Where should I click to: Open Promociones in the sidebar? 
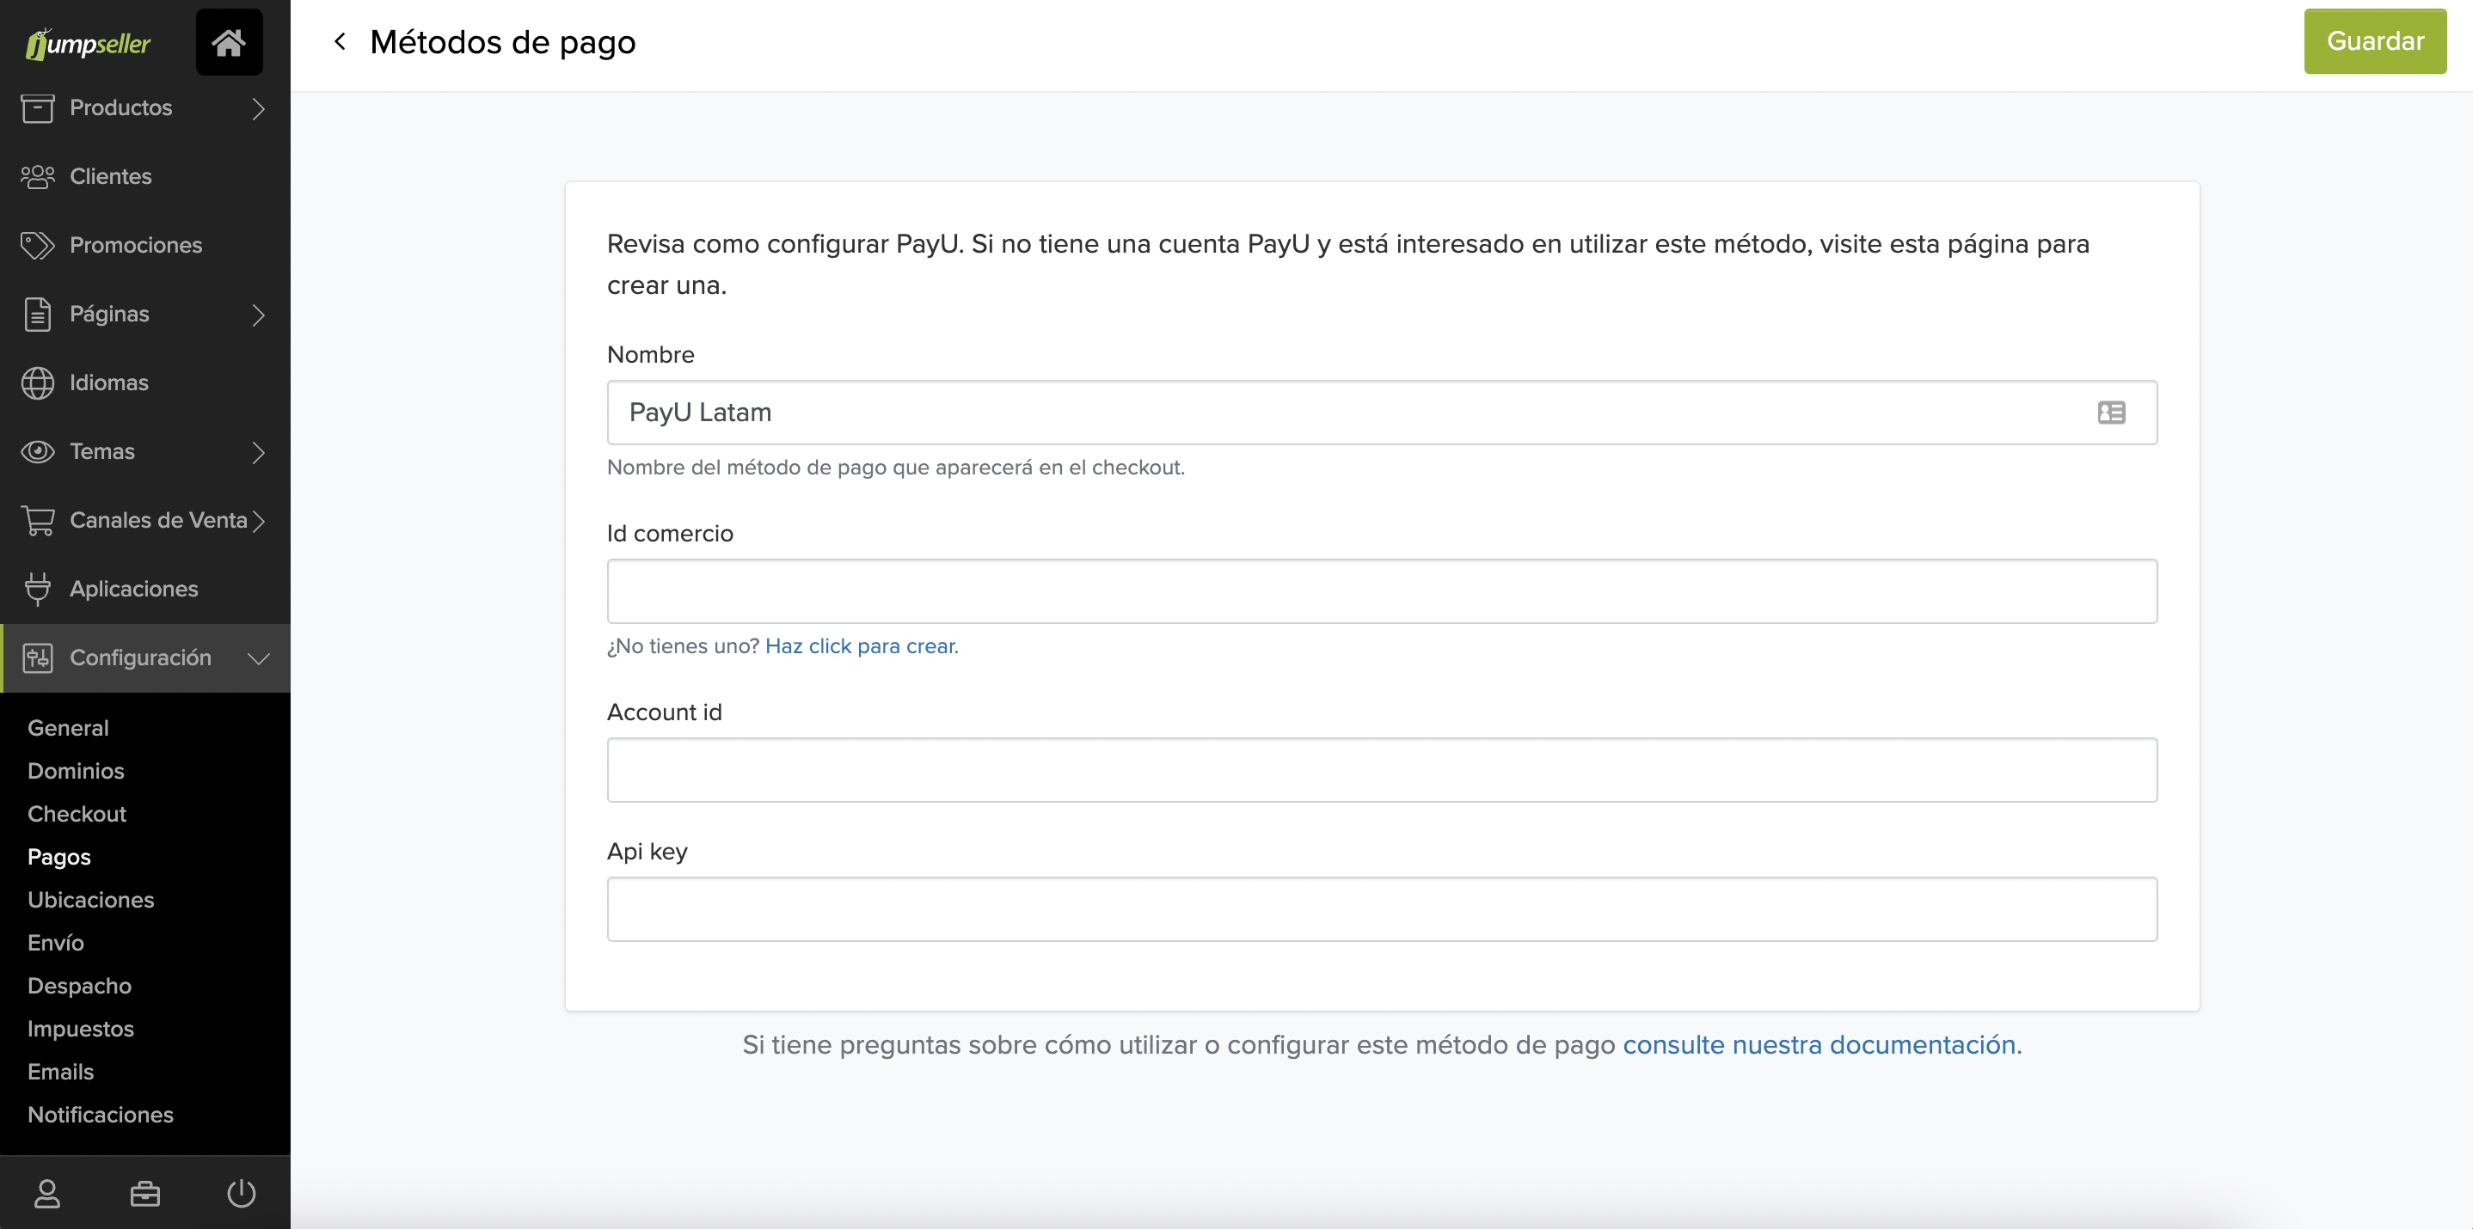pos(145,246)
